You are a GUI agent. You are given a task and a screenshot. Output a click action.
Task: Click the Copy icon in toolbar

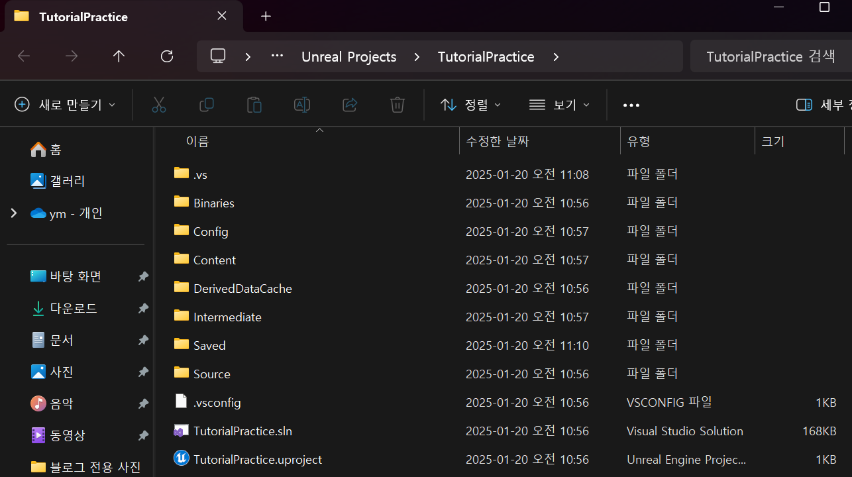[207, 105]
